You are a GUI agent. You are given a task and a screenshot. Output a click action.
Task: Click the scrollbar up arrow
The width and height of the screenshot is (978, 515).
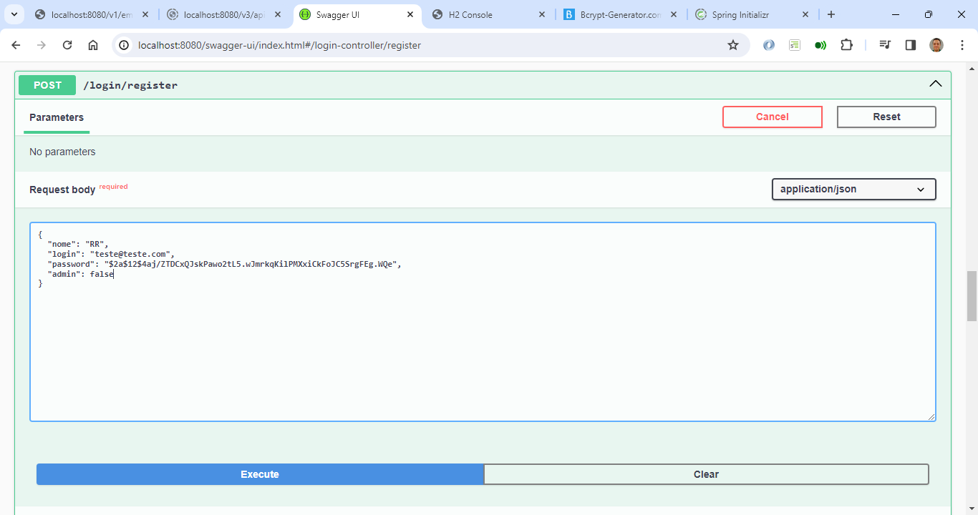972,68
